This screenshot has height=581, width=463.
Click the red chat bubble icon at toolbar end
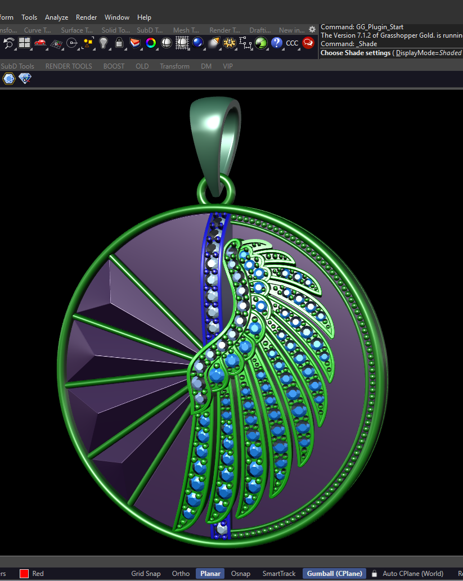308,43
